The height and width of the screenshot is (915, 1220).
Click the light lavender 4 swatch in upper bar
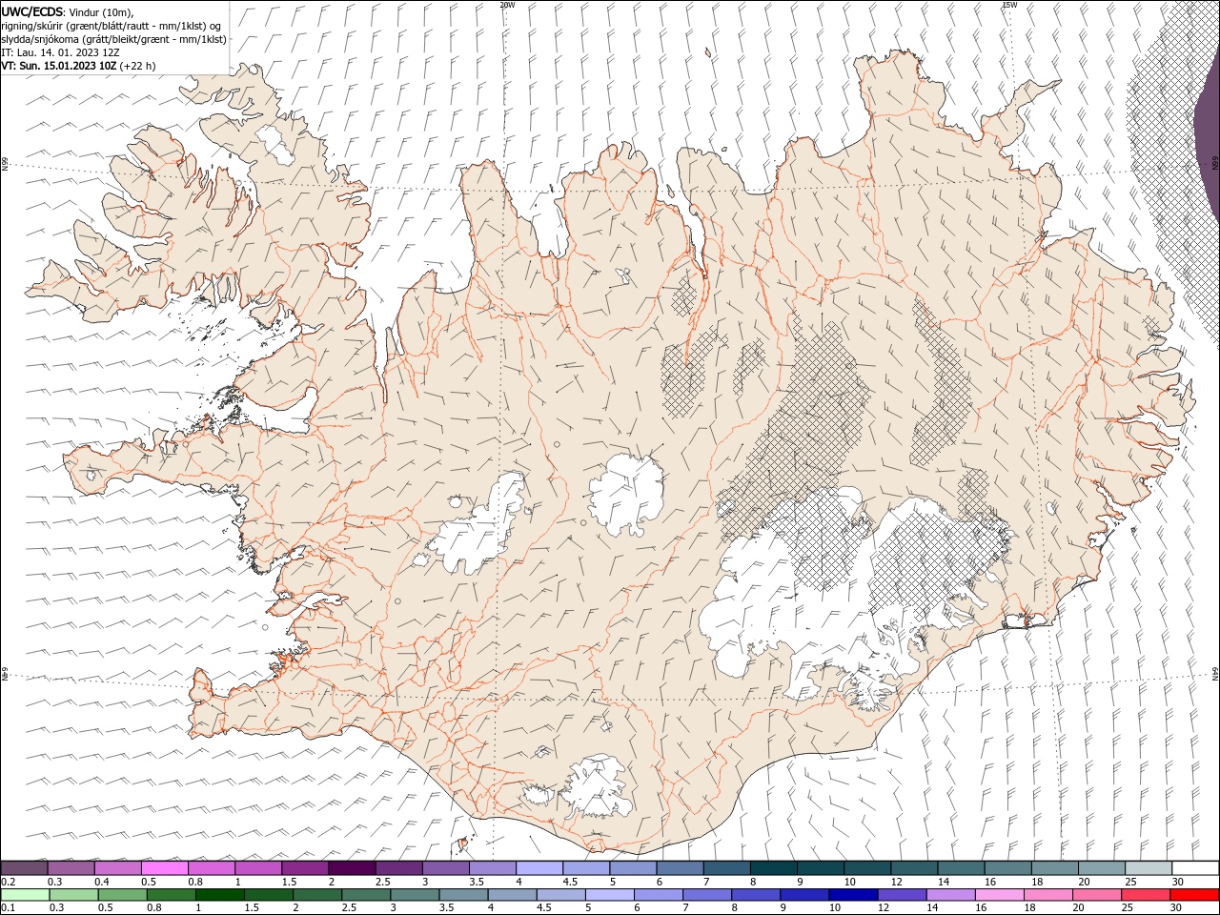[539, 867]
